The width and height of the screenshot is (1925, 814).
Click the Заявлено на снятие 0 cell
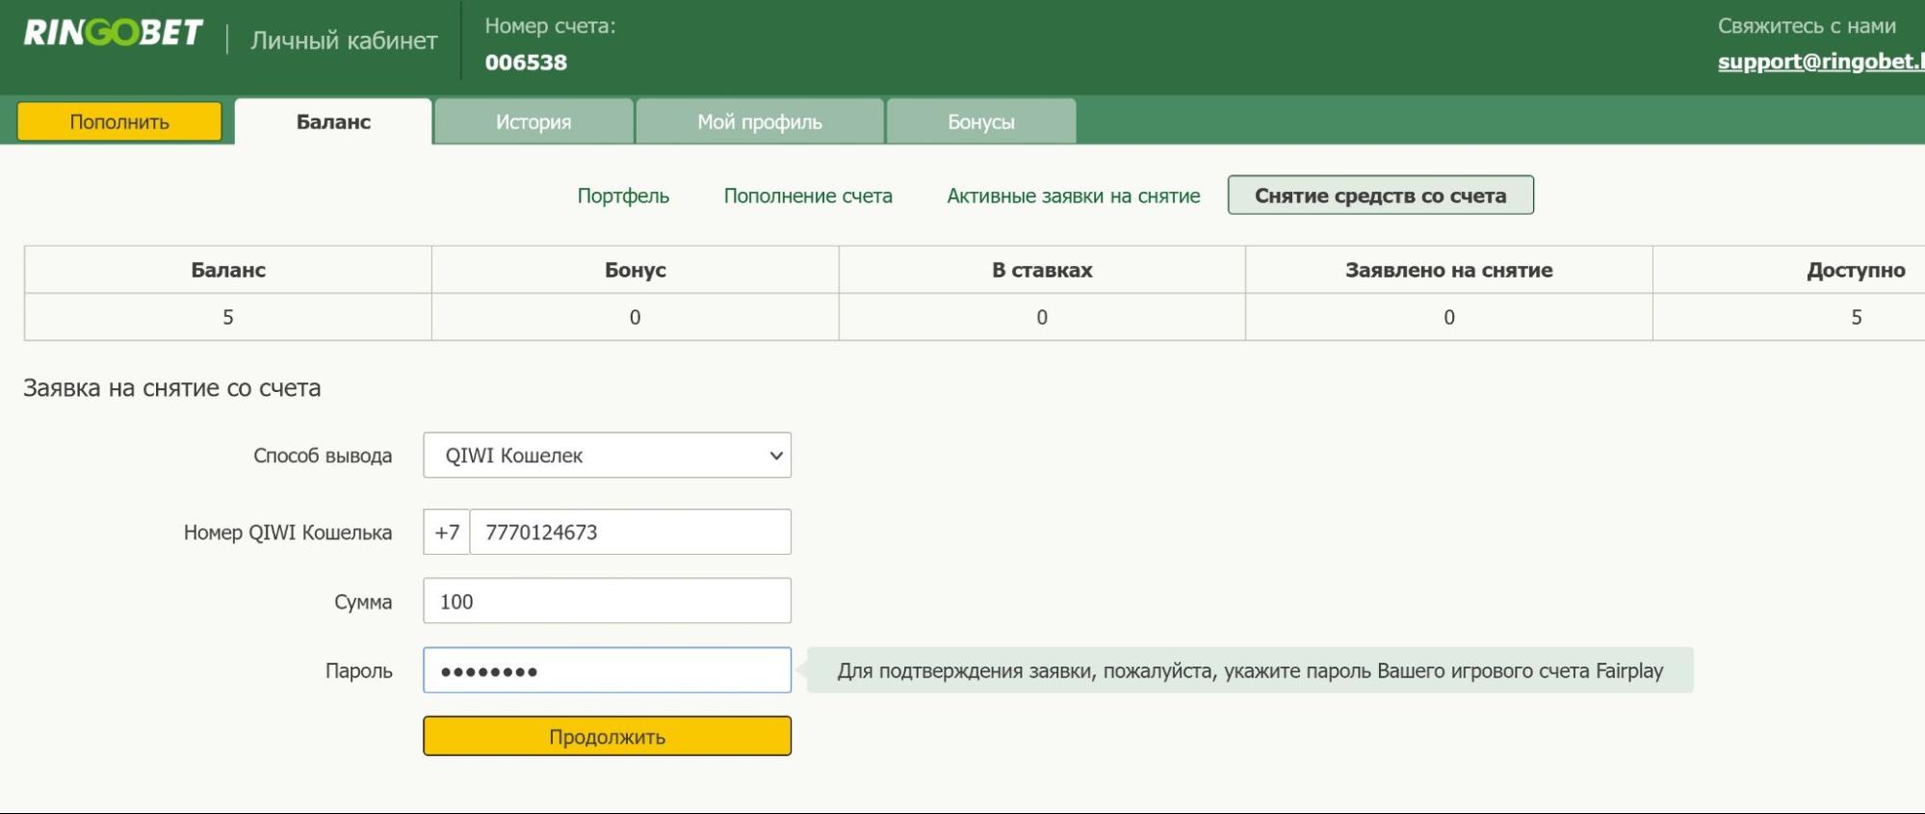1449,317
